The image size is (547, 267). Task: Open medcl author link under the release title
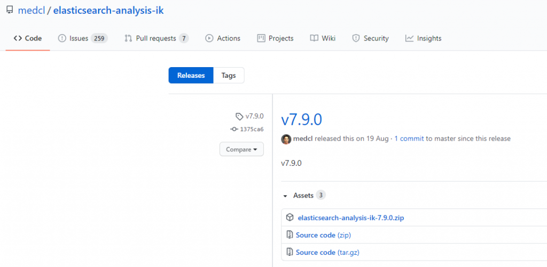303,139
